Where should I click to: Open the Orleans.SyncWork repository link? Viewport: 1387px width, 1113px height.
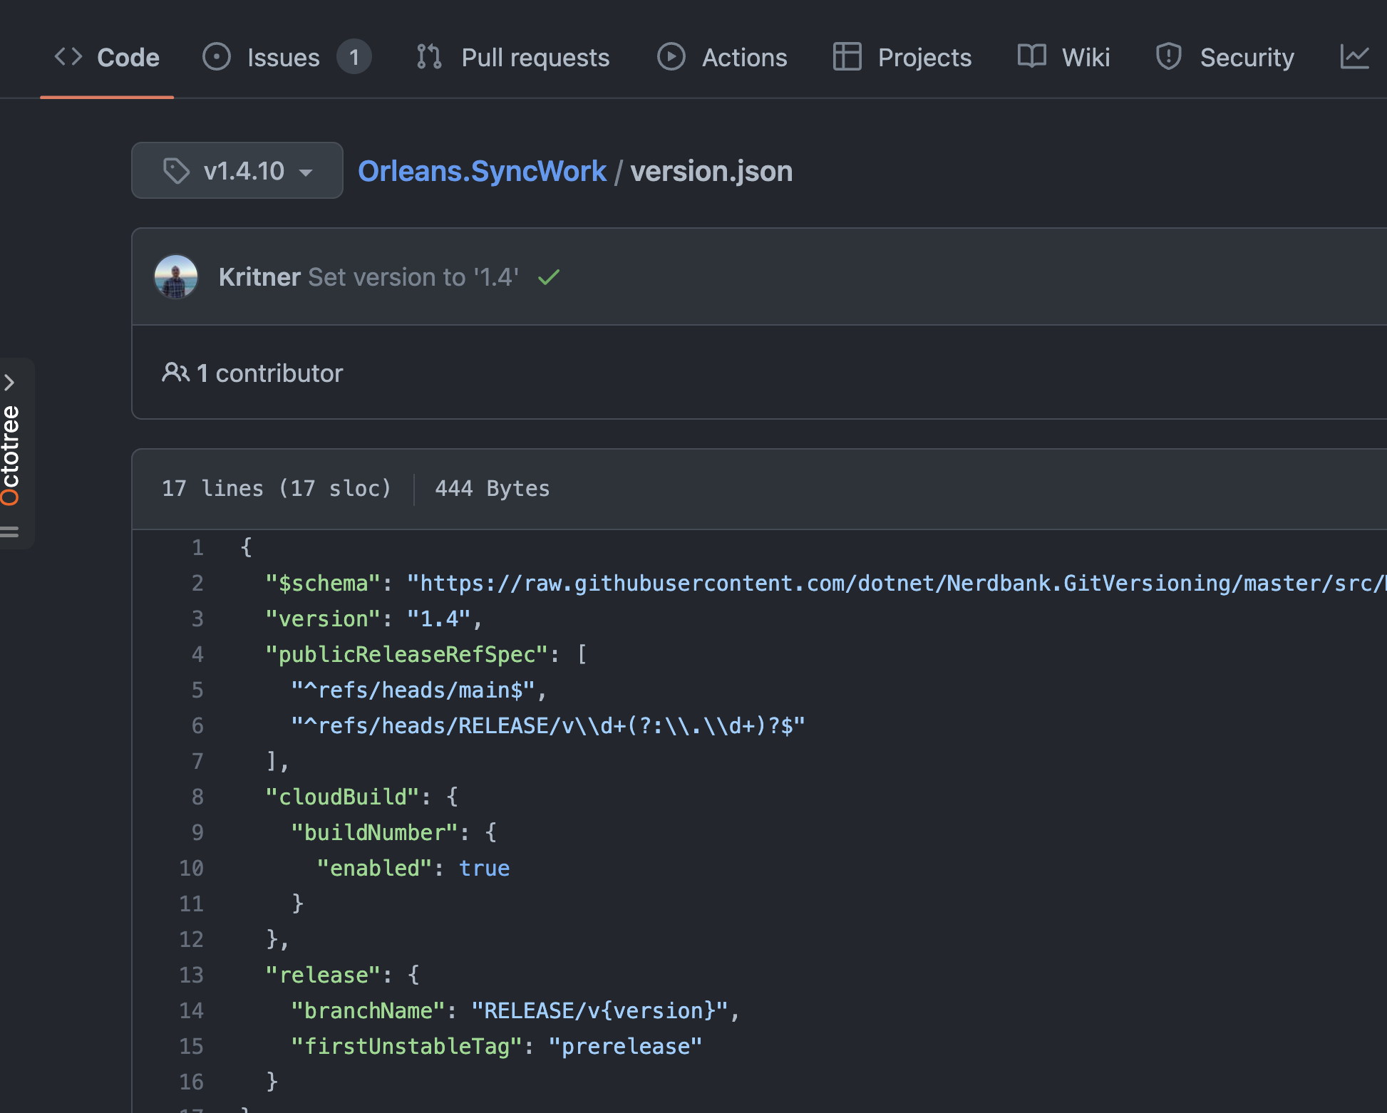pyautogui.click(x=482, y=172)
